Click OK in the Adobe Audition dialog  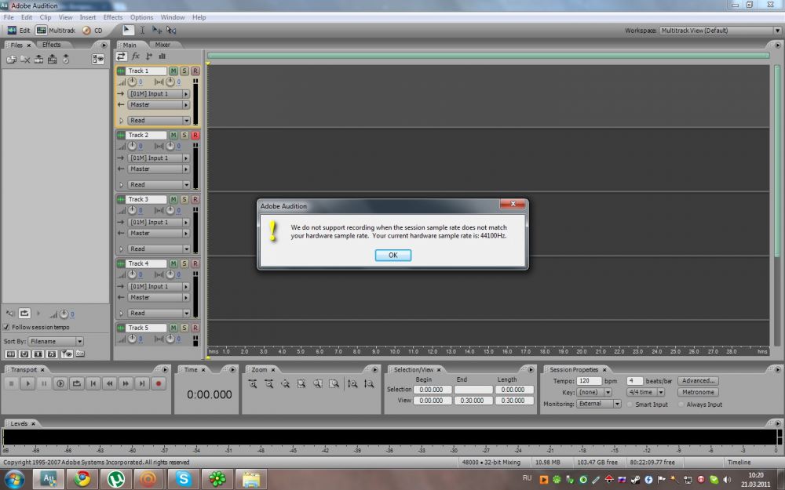click(x=393, y=255)
